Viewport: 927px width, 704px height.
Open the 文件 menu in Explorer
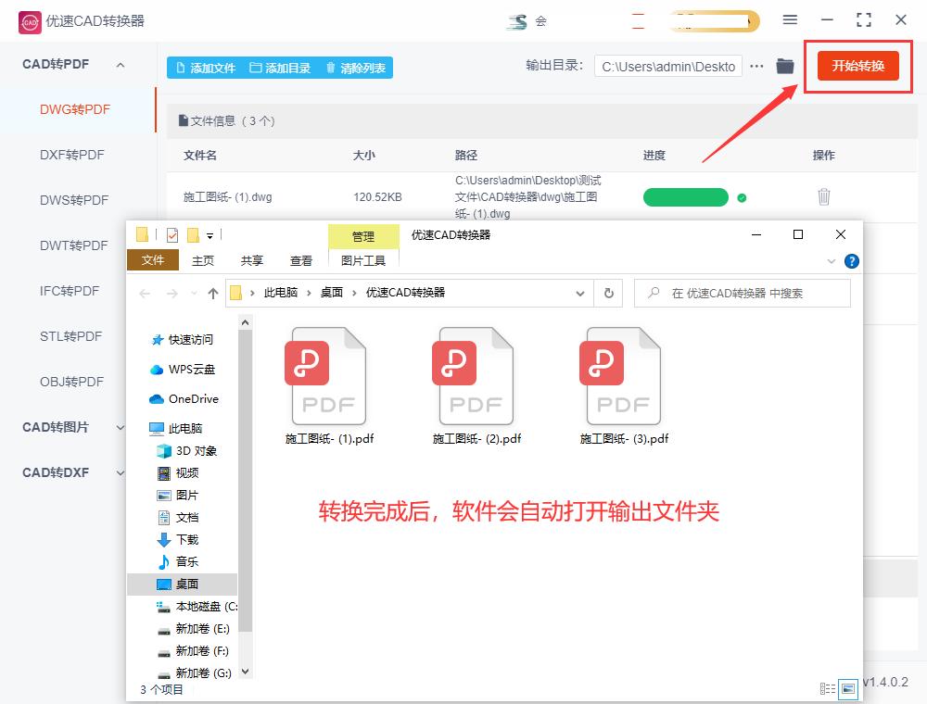coord(152,260)
